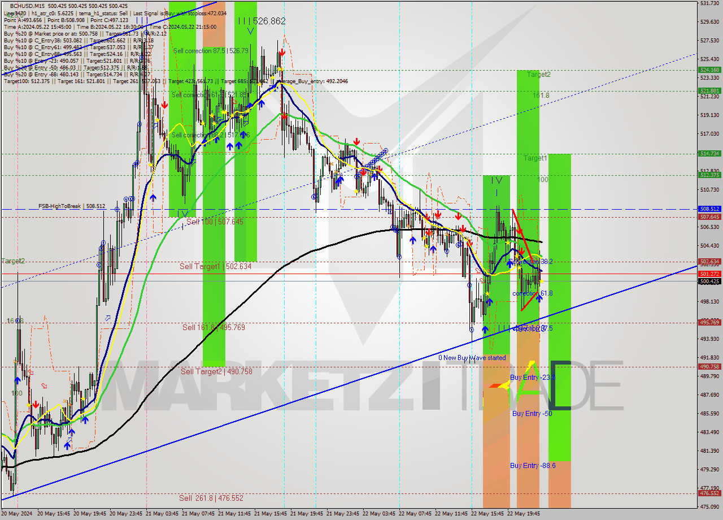The image size is (723, 520).
Task: Click the 'correction 61.8' label
Action: (533, 293)
